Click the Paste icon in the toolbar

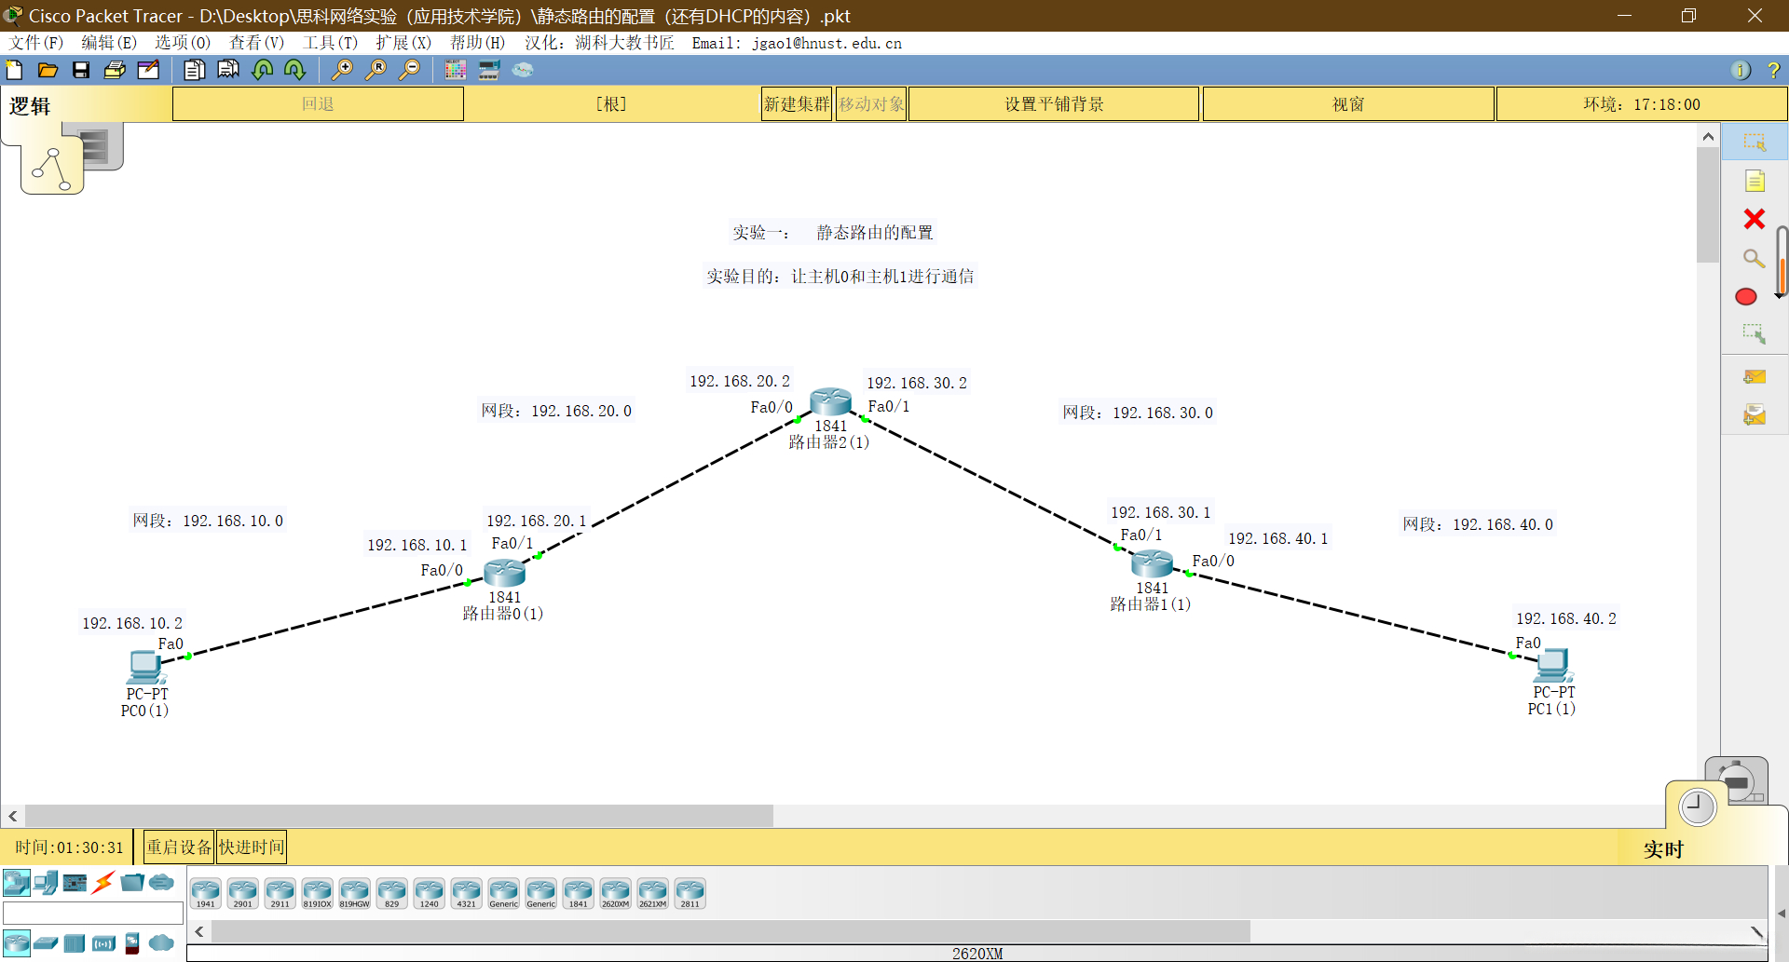pyautogui.click(x=227, y=70)
